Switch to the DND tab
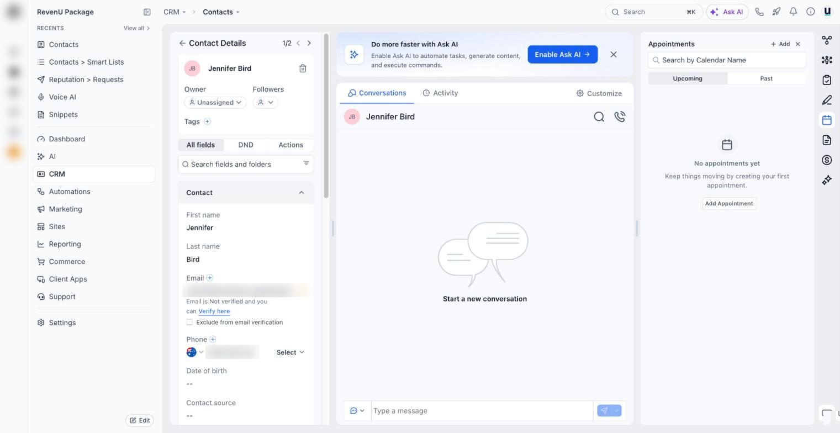840x433 pixels. tap(246, 145)
